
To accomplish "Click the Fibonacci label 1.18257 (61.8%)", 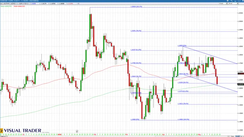I will tap(136, 50).
